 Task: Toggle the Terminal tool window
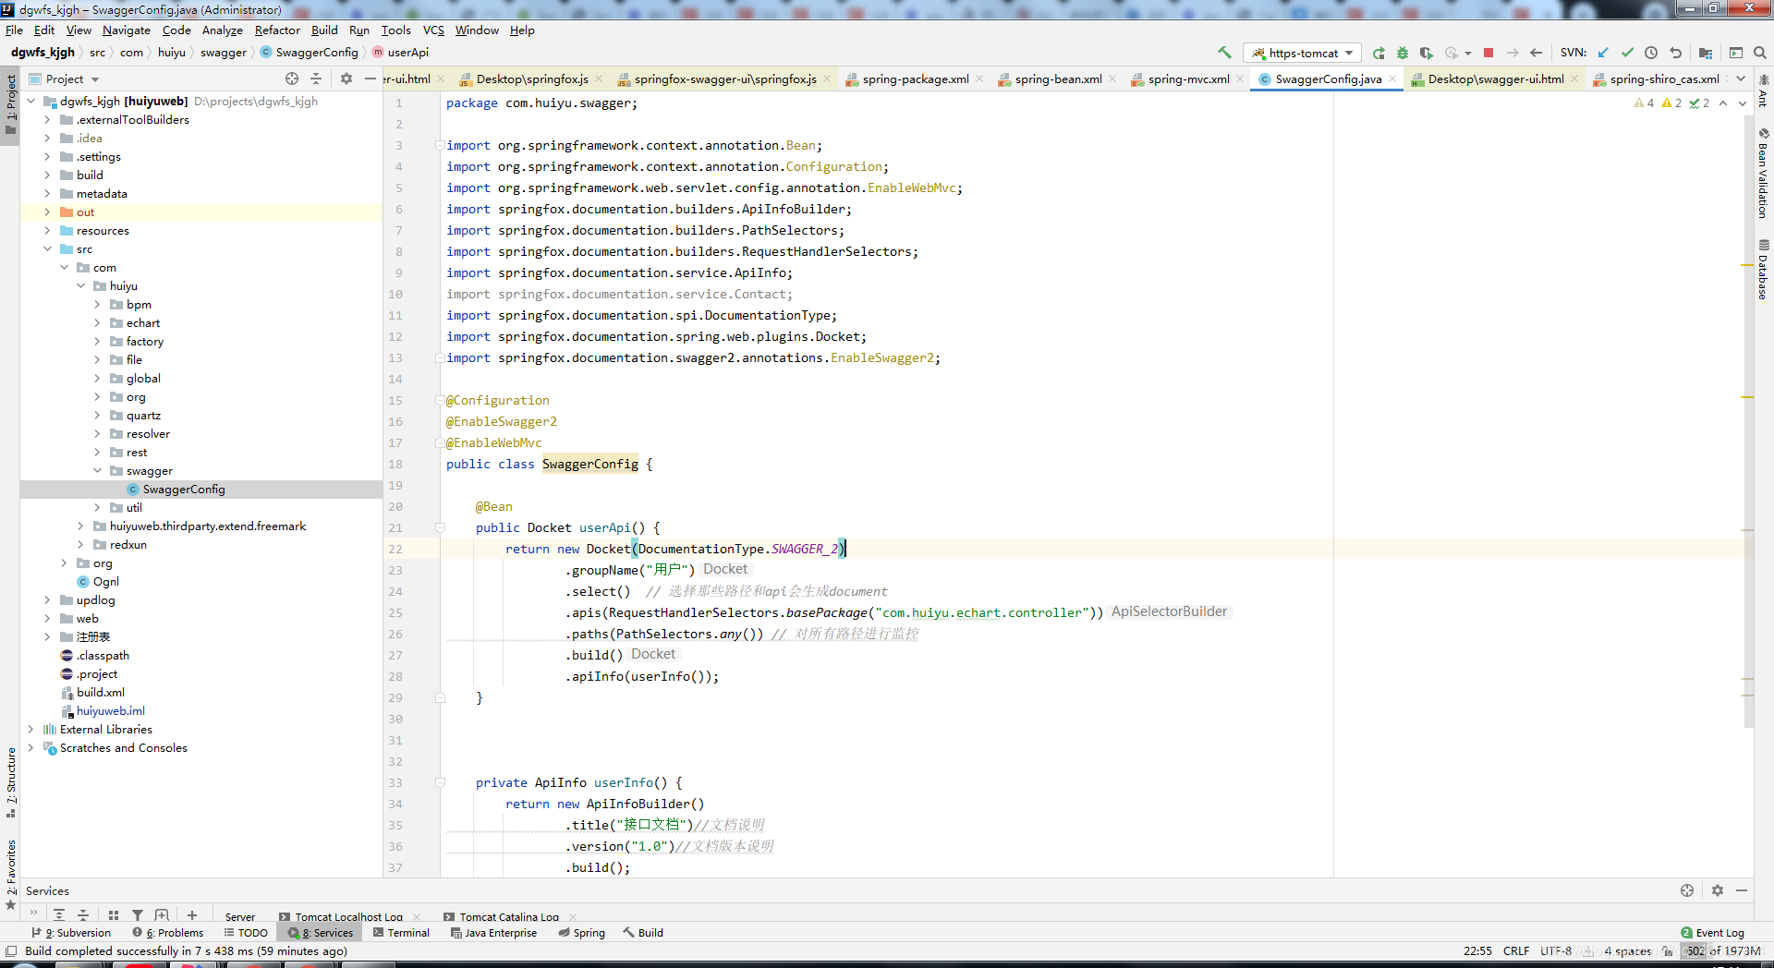coord(402,933)
